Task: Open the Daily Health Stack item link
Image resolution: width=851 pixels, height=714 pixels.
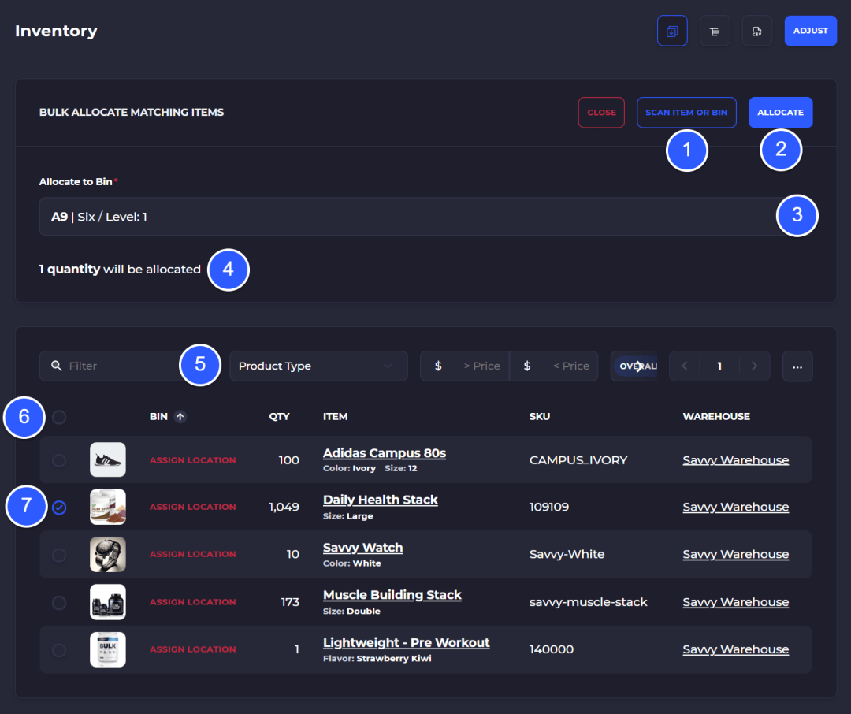Action: tap(381, 500)
